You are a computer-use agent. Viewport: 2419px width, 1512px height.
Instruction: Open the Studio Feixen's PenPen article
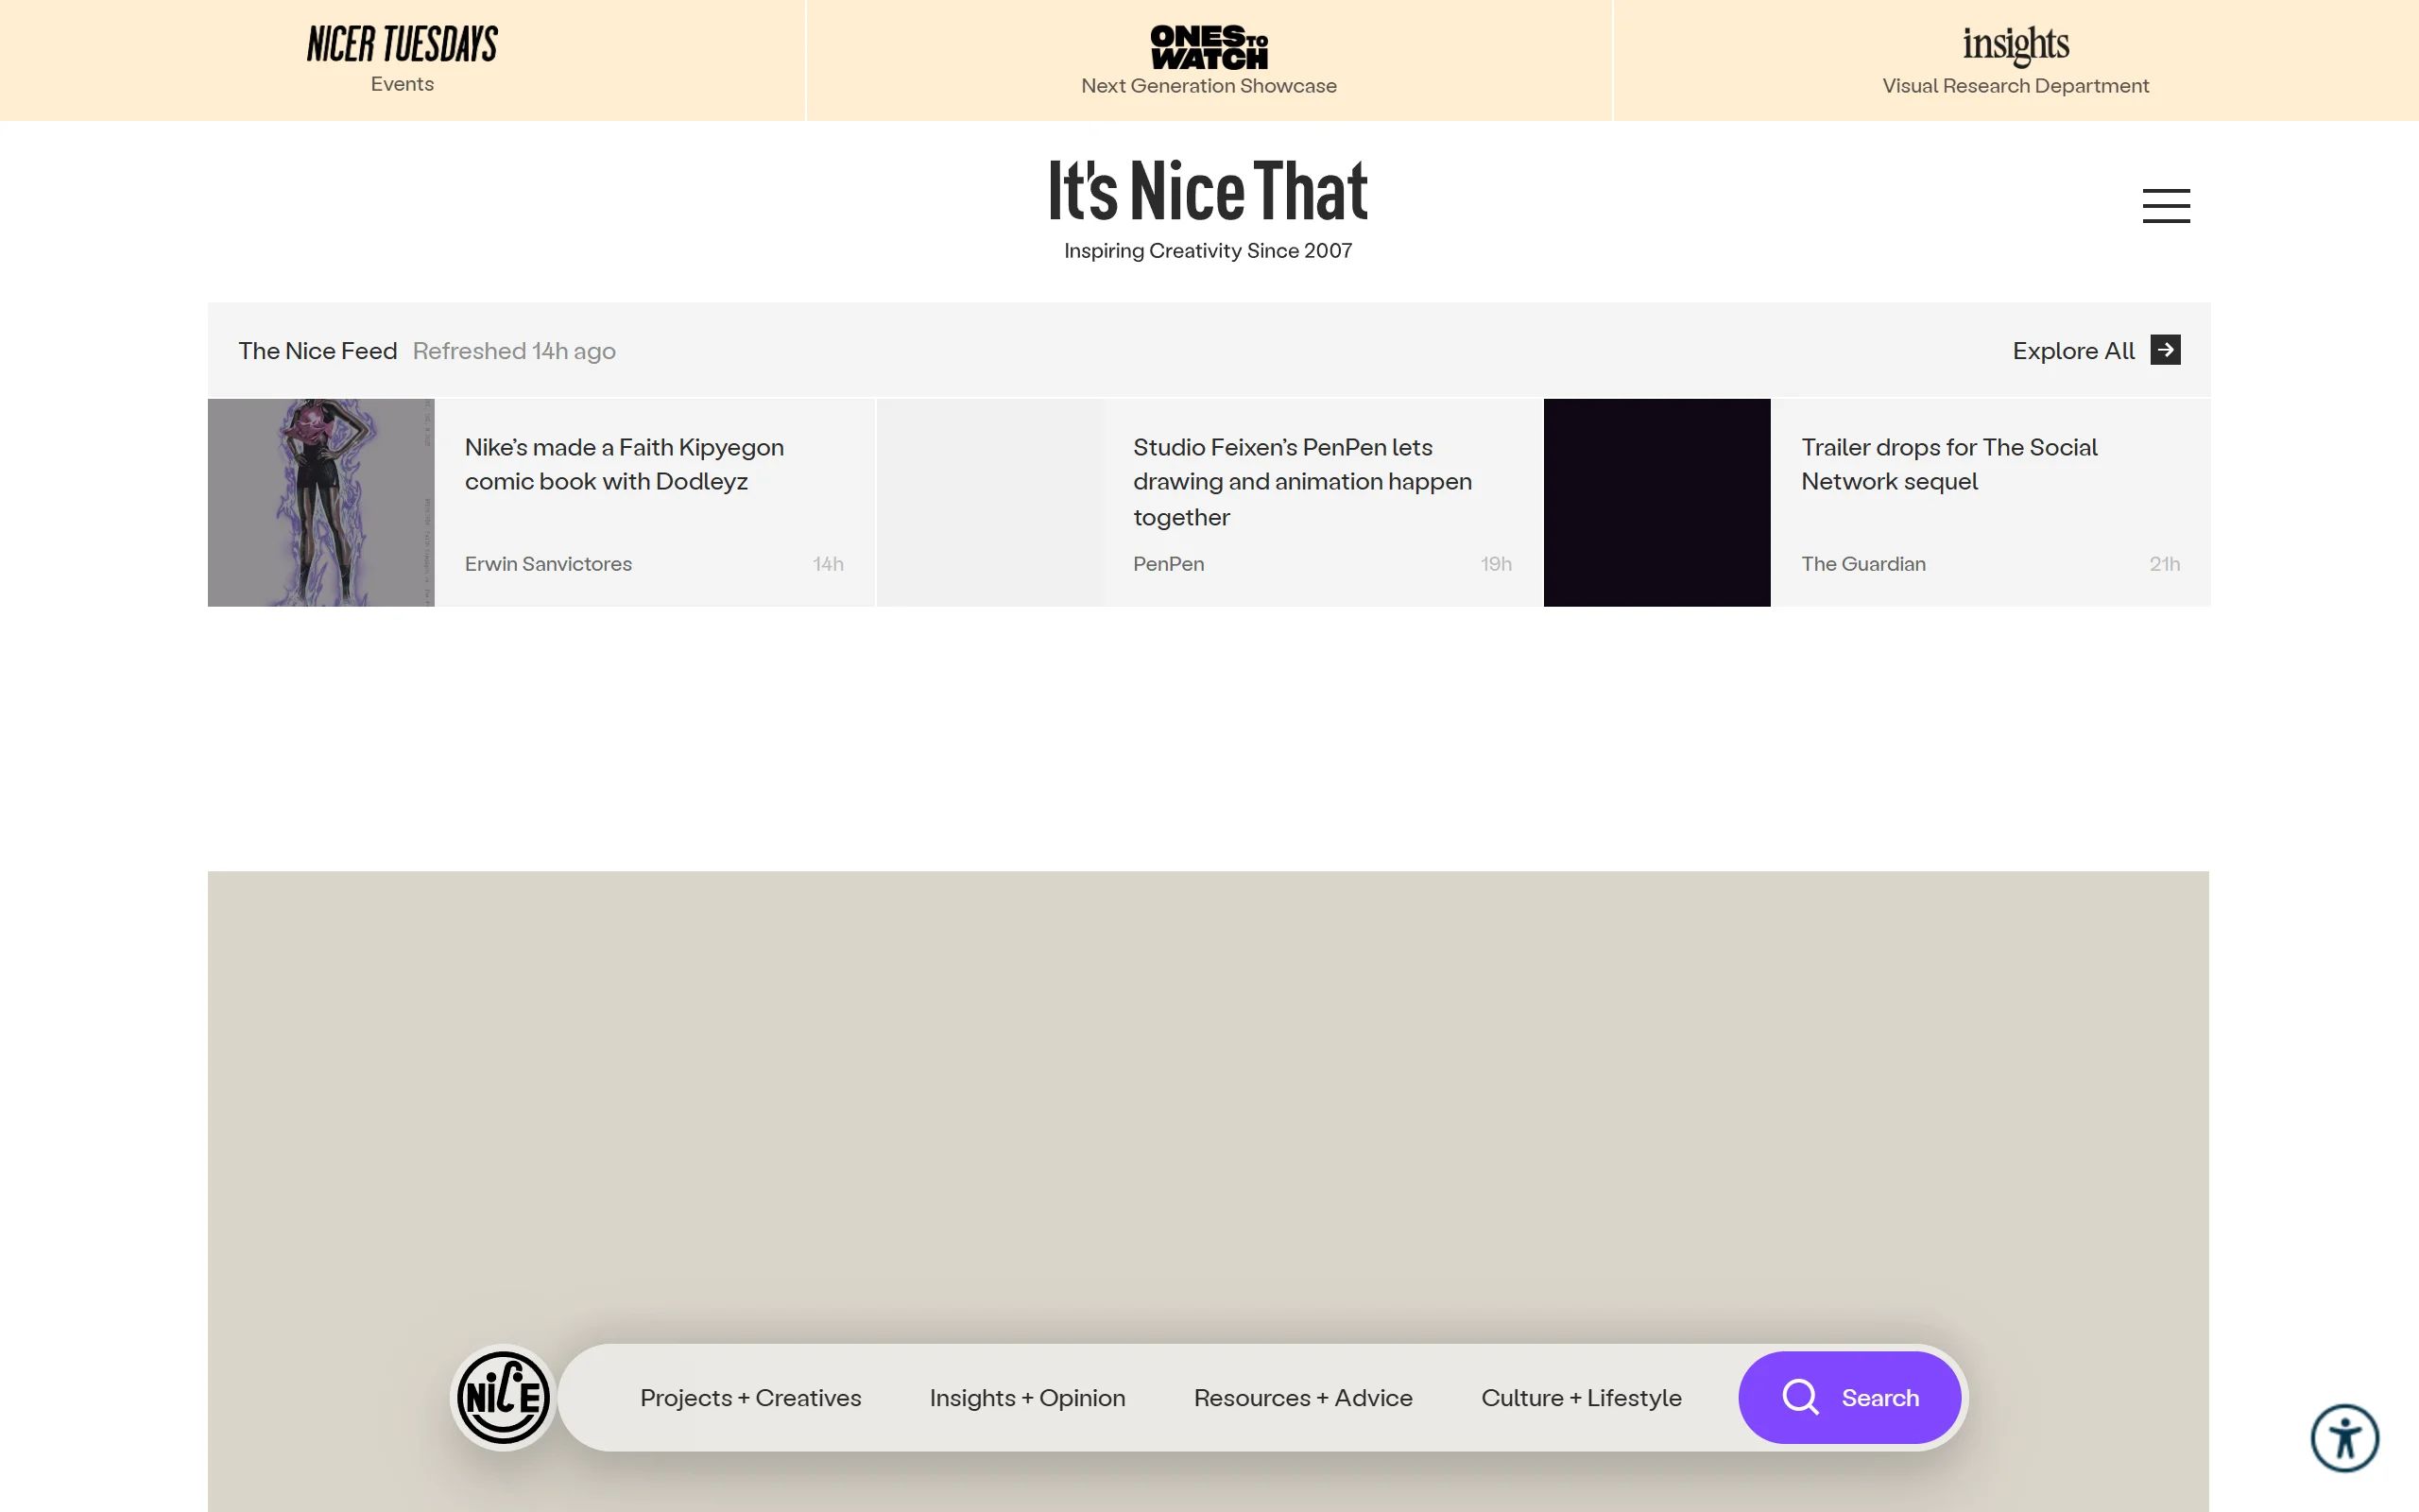tap(1302, 482)
